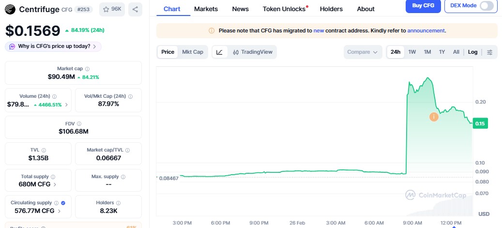502x228 pixels.
Task: Click info icon beside Max. supply
Action: (123, 177)
